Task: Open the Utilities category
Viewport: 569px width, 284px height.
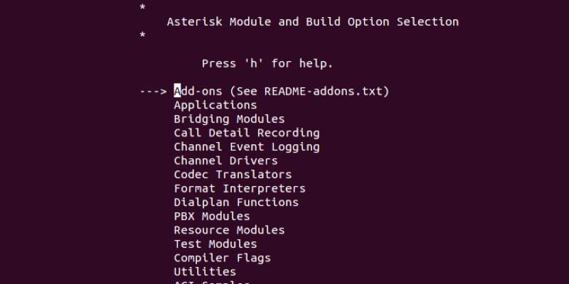Action: [x=205, y=271]
